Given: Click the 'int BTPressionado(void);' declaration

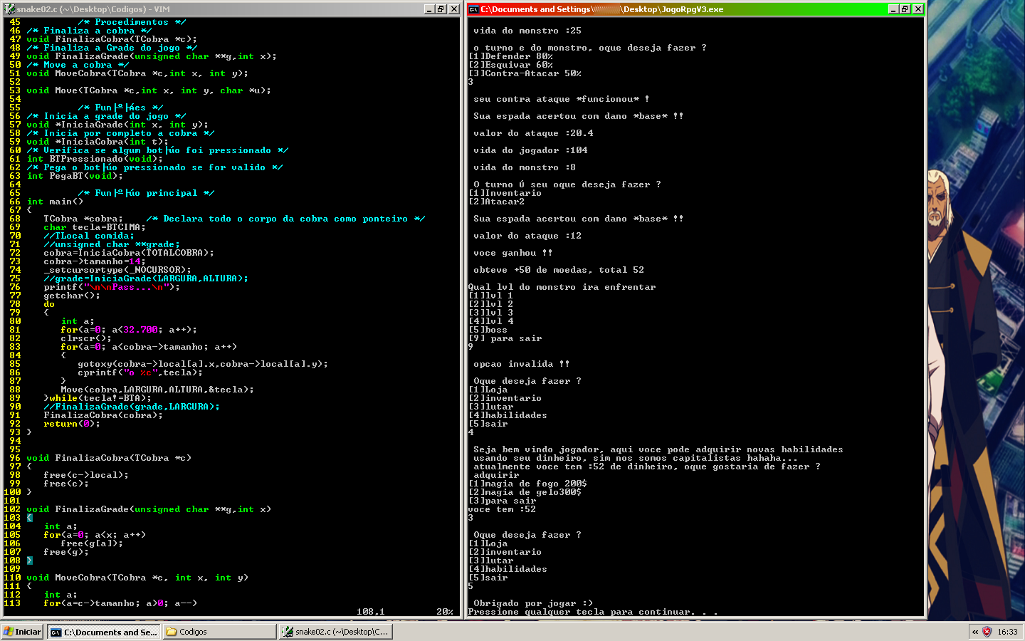Looking at the screenshot, I should click(x=95, y=159).
